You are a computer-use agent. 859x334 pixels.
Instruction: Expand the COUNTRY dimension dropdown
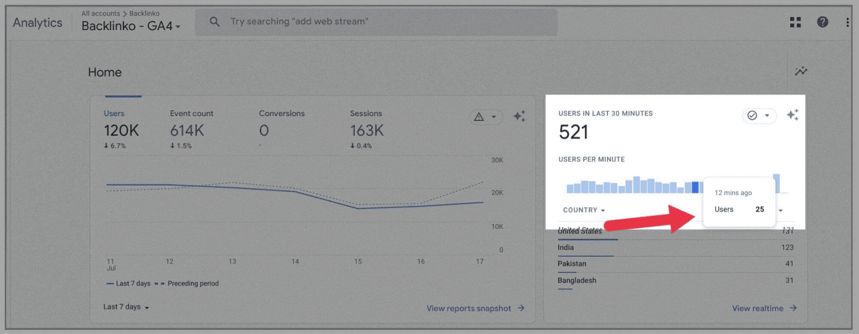pos(584,210)
